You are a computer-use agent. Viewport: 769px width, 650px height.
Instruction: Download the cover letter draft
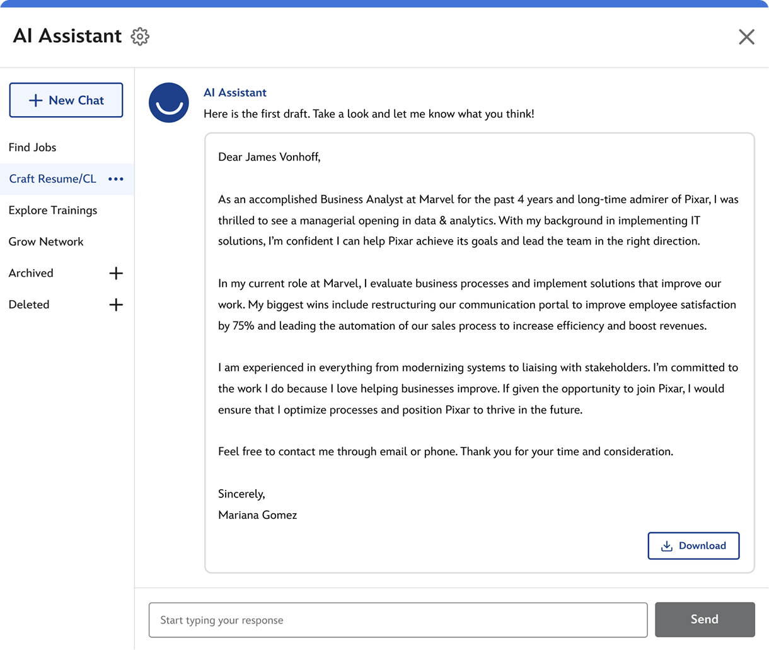click(x=693, y=546)
